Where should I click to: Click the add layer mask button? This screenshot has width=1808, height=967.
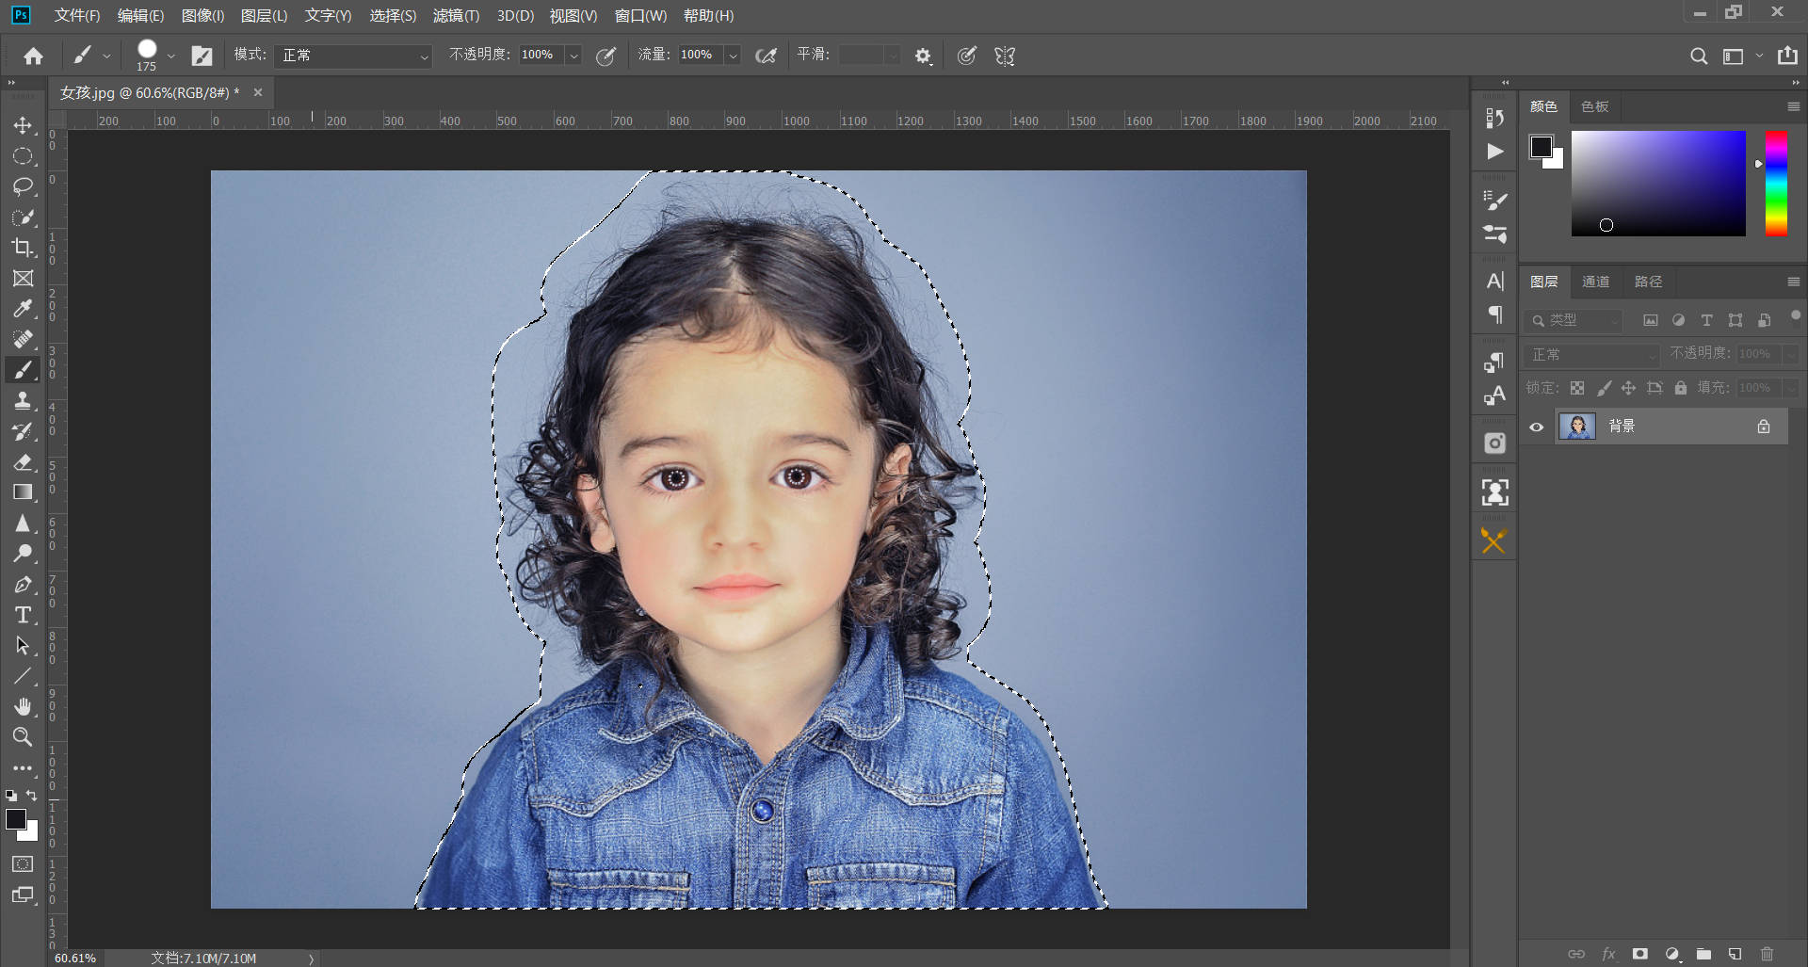click(x=1640, y=954)
